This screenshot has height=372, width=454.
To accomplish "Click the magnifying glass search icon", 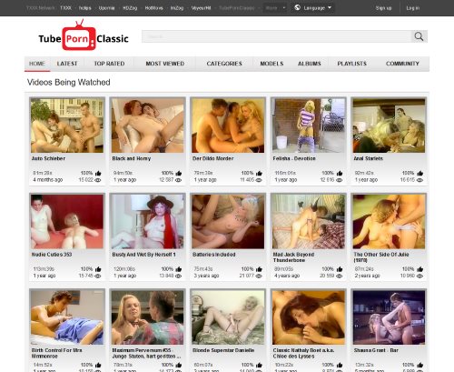I will pos(419,36).
